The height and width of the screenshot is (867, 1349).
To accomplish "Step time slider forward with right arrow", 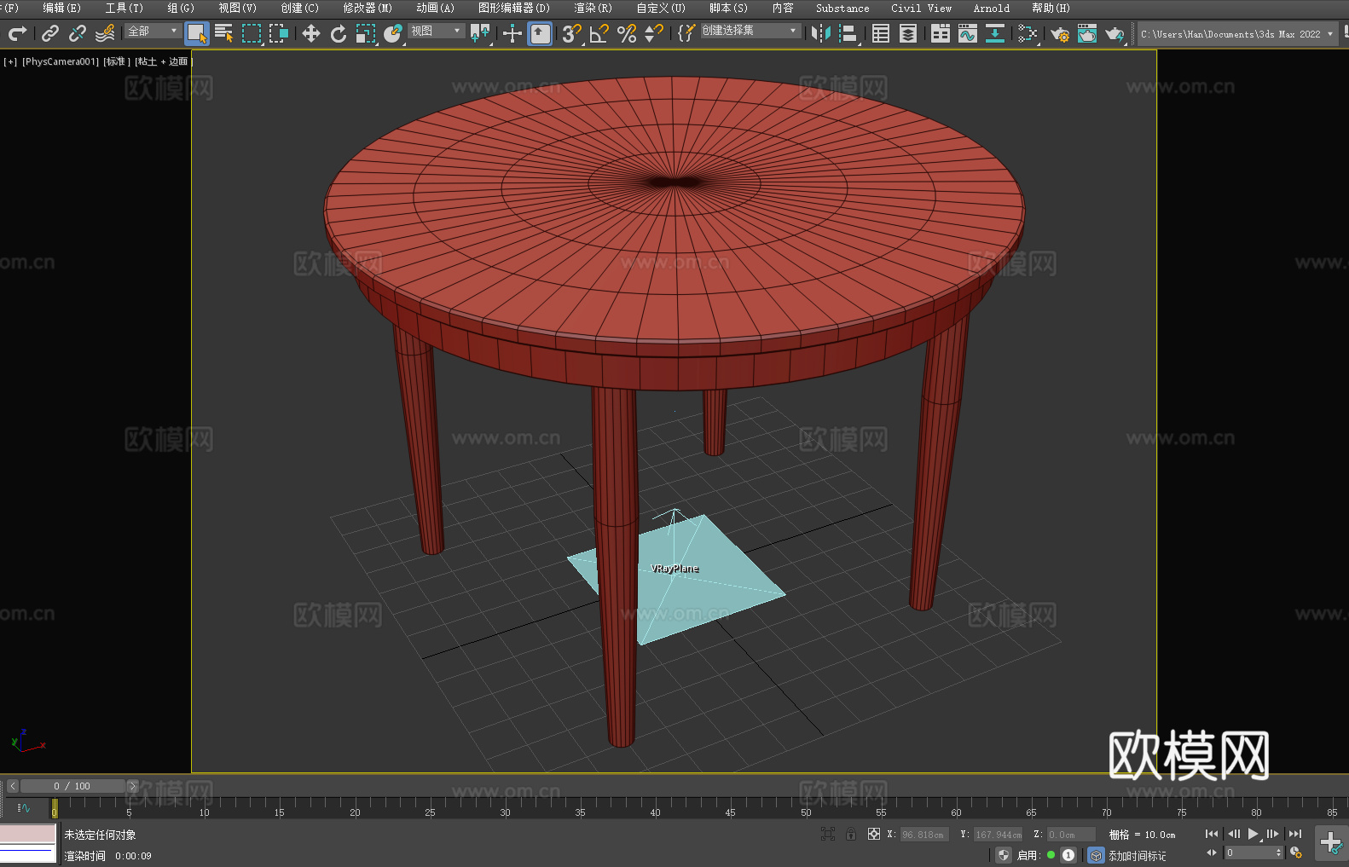I will pyautogui.click(x=132, y=786).
